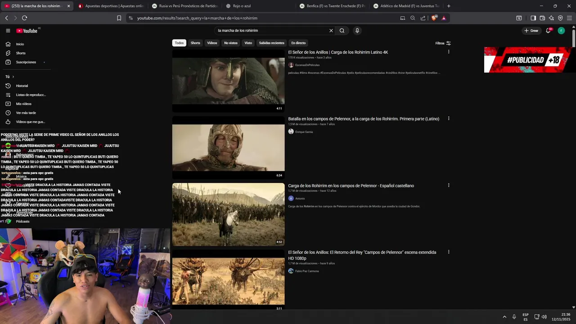Image resolution: width=576 pixels, height=324 pixels.
Task: Expand the Tú section chevron
Action: (13, 77)
